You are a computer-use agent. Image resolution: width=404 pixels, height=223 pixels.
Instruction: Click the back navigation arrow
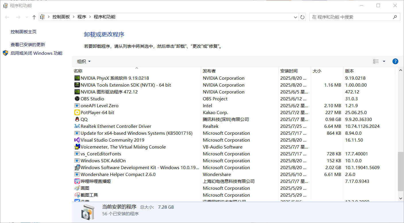(x=7, y=17)
